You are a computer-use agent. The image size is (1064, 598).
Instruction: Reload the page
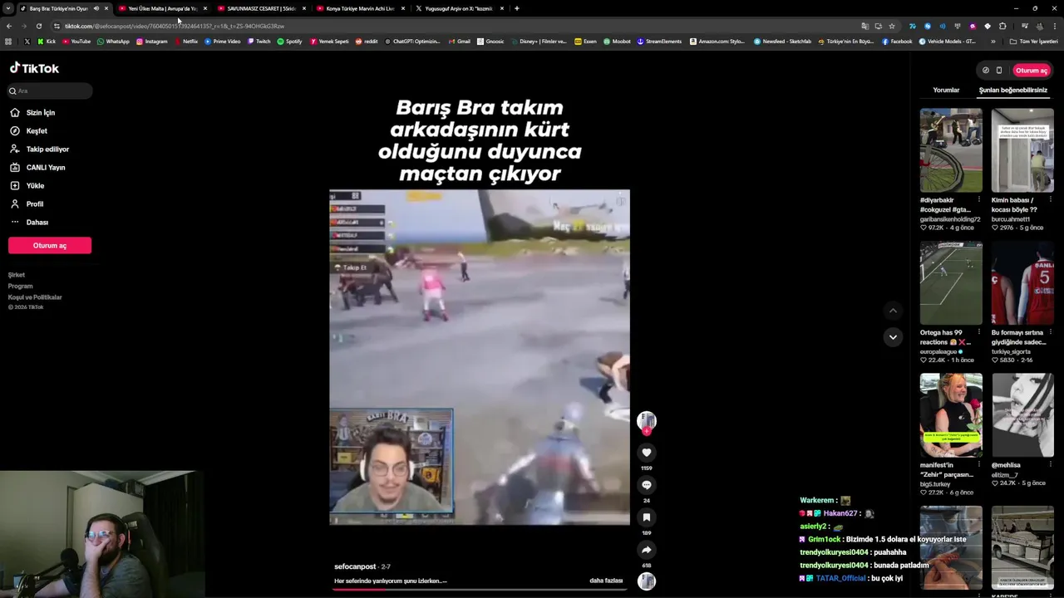pyautogui.click(x=38, y=26)
